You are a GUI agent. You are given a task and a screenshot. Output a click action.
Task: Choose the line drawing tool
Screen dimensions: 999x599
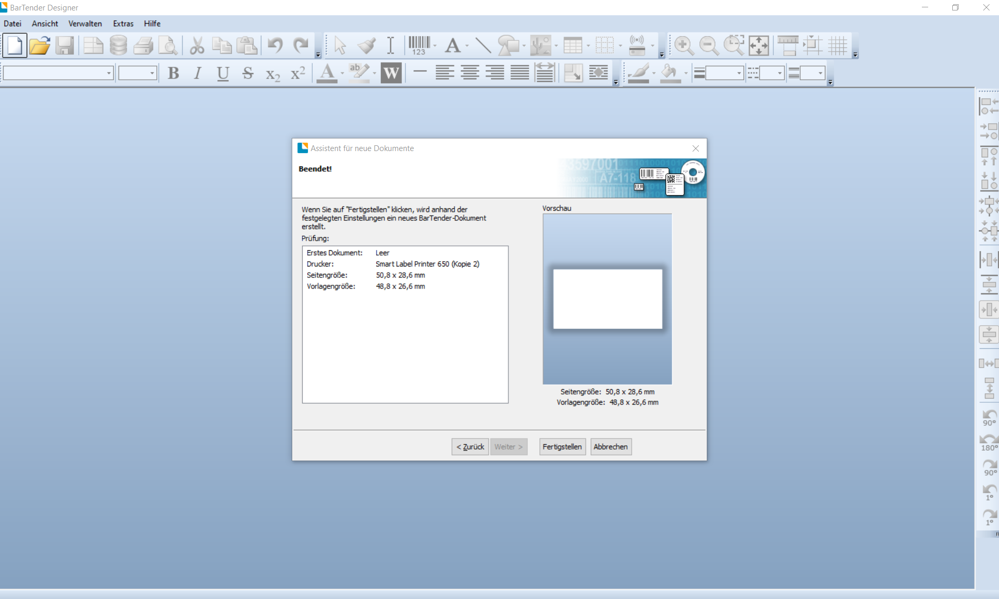pos(483,46)
